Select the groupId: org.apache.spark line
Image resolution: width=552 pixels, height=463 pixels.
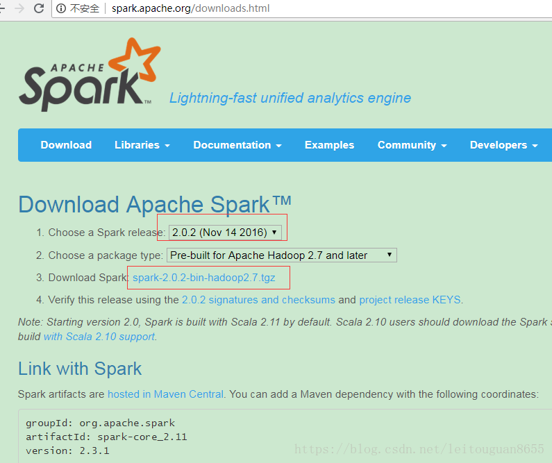coord(100,423)
